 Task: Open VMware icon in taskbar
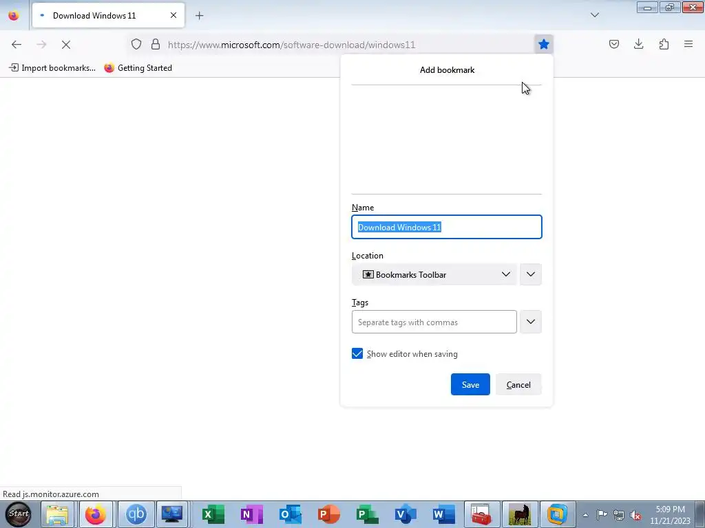pos(557,514)
